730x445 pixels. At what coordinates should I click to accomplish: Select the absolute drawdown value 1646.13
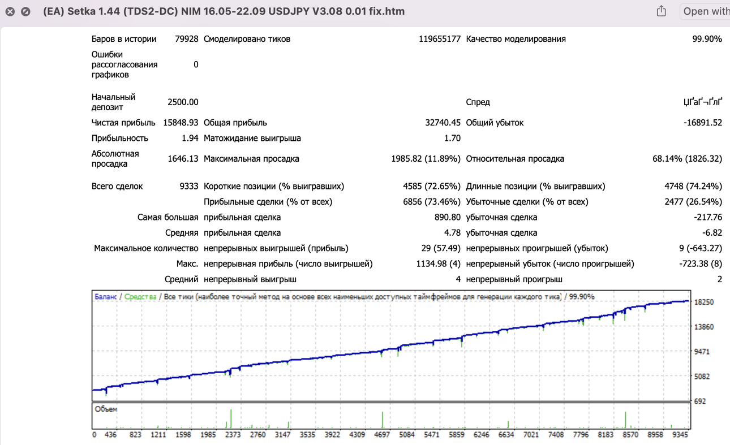pyautogui.click(x=183, y=159)
